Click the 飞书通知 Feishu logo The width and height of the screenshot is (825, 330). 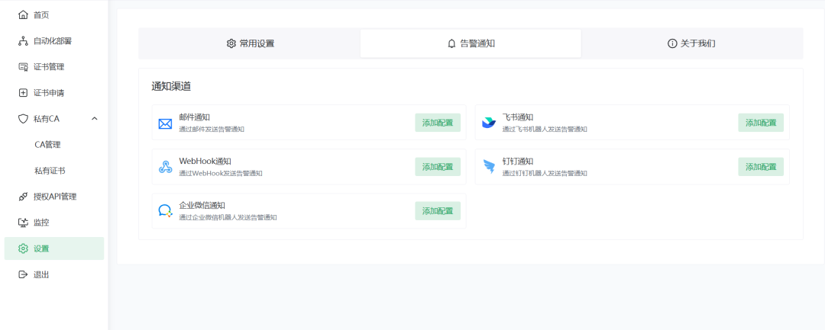click(489, 123)
